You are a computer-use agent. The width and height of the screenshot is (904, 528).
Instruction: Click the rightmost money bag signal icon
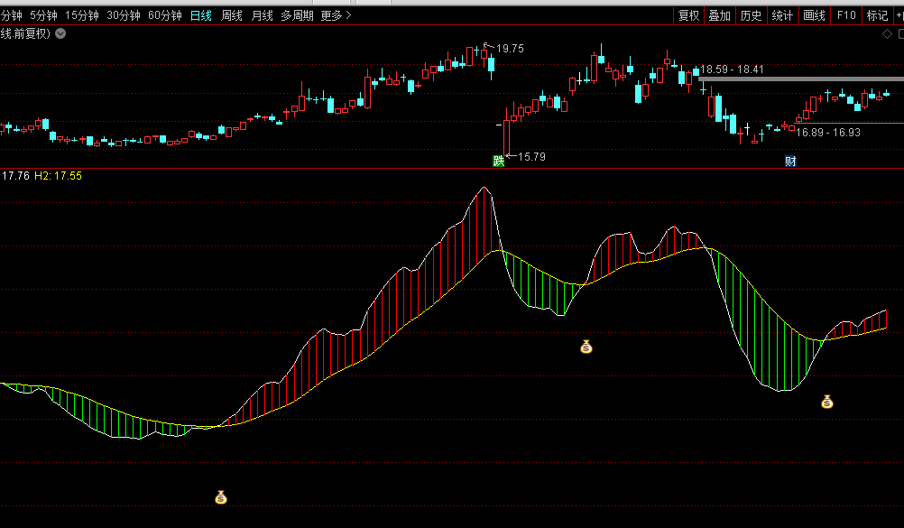[x=826, y=402]
